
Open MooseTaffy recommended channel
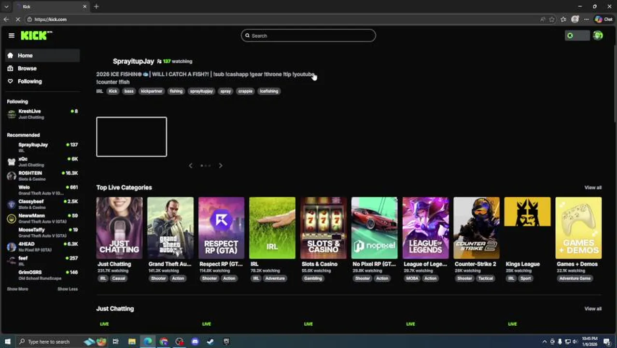click(42, 232)
